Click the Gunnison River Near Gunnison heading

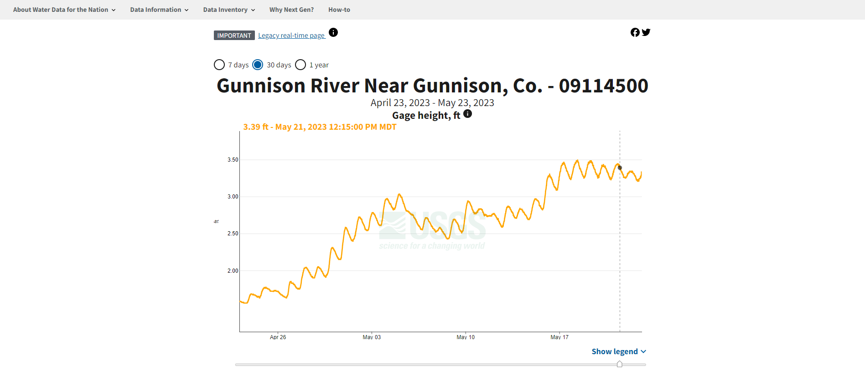pyautogui.click(x=432, y=86)
